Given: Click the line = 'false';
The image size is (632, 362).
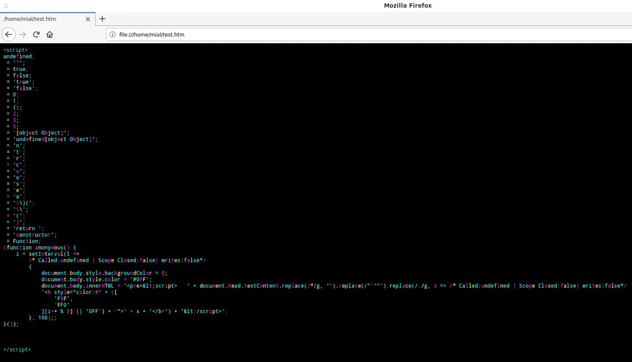Looking at the screenshot, I should (x=22, y=88).
